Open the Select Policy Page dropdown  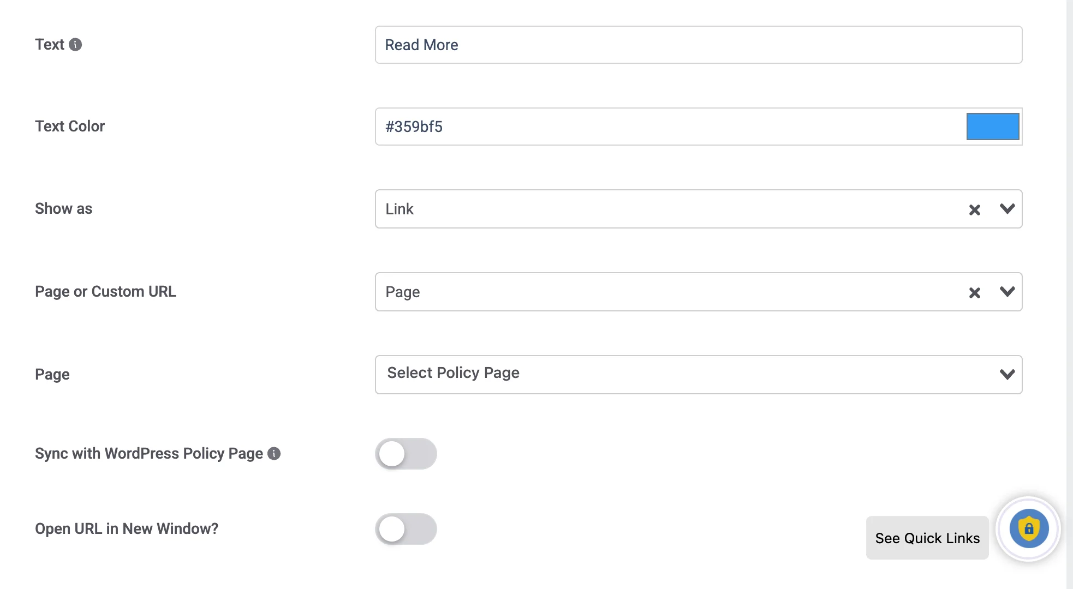click(x=699, y=375)
